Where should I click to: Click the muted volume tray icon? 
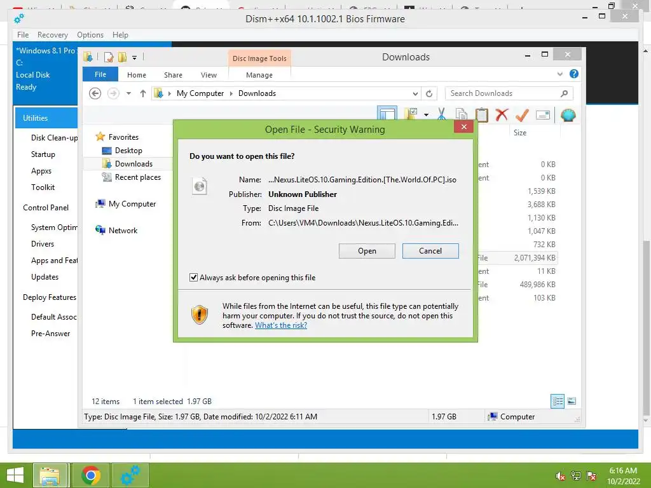pos(561,476)
